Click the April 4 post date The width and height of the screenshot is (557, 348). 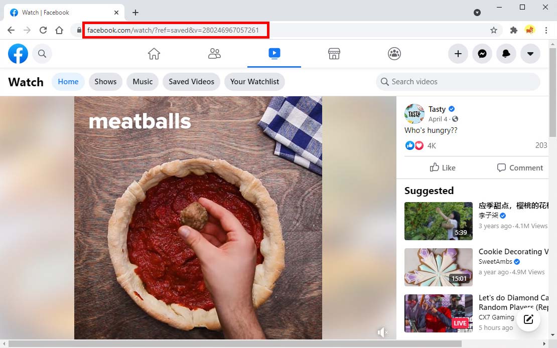[x=438, y=119]
